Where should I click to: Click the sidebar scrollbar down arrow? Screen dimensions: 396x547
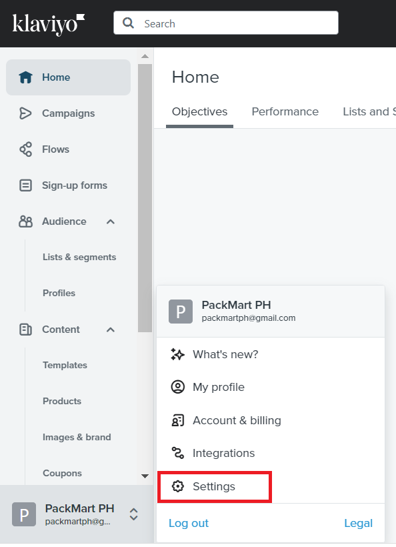145,476
